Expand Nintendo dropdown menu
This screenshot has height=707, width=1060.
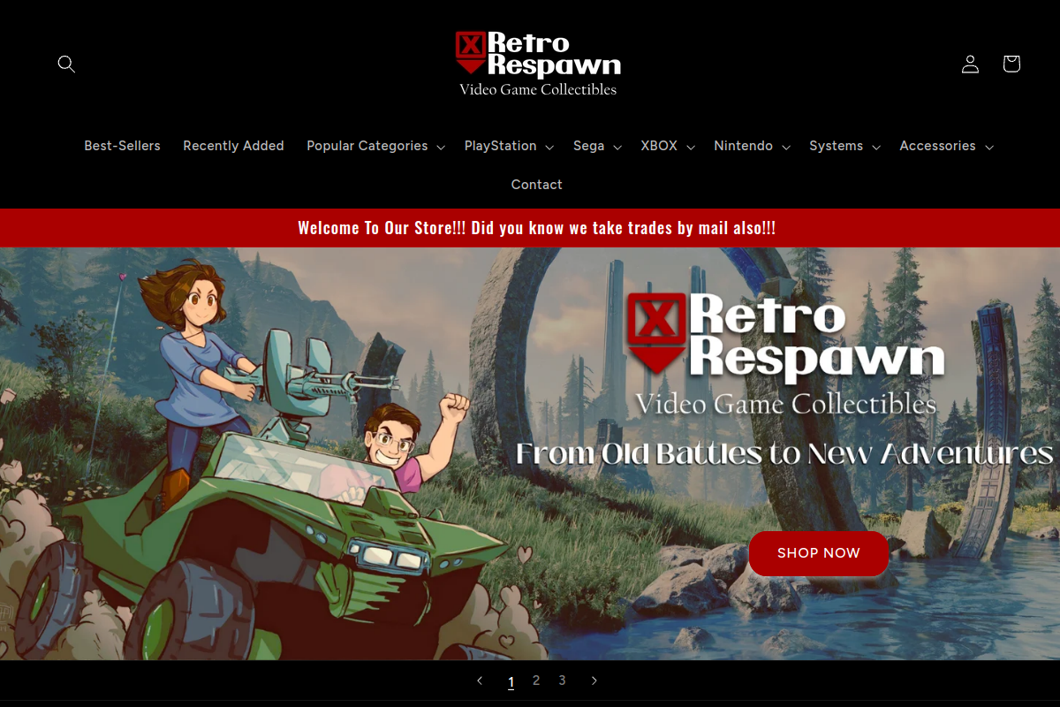pyautogui.click(x=752, y=146)
